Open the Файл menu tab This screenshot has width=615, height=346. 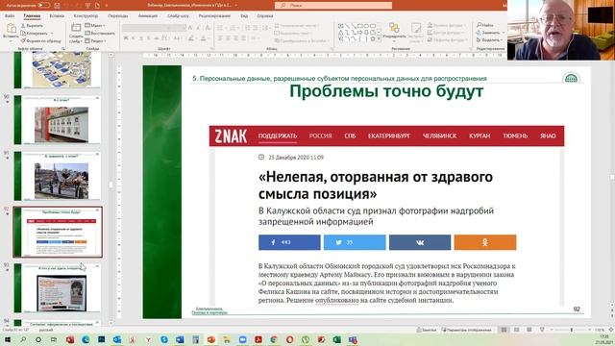(10, 16)
